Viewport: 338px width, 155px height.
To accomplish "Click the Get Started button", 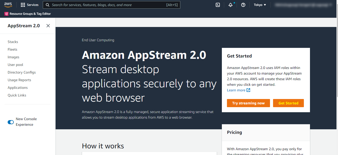I will click(x=288, y=103).
